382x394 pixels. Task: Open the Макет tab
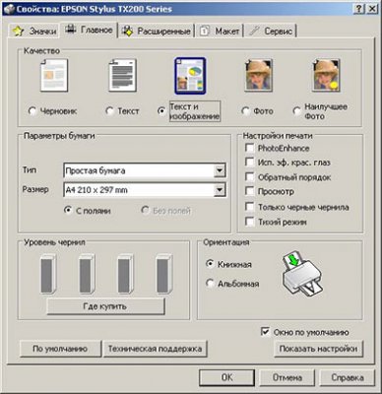pos(220,32)
